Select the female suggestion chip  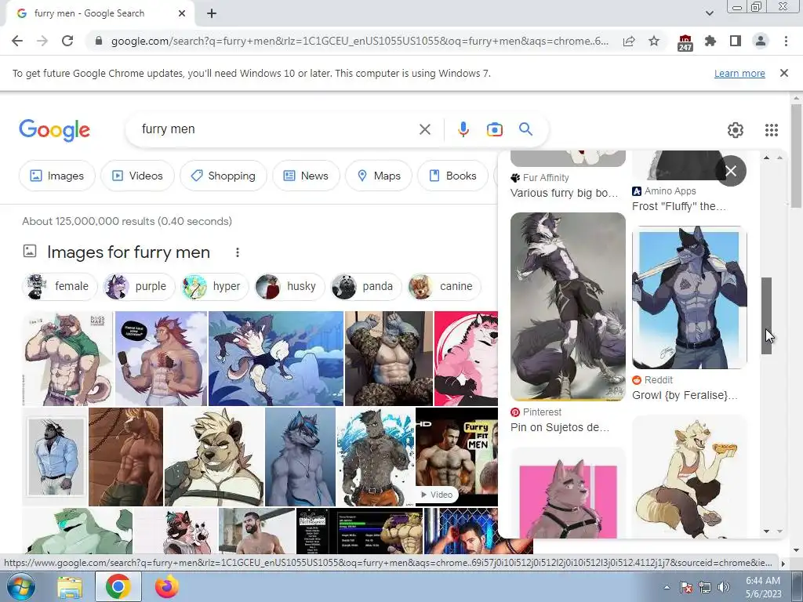(x=60, y=286)
